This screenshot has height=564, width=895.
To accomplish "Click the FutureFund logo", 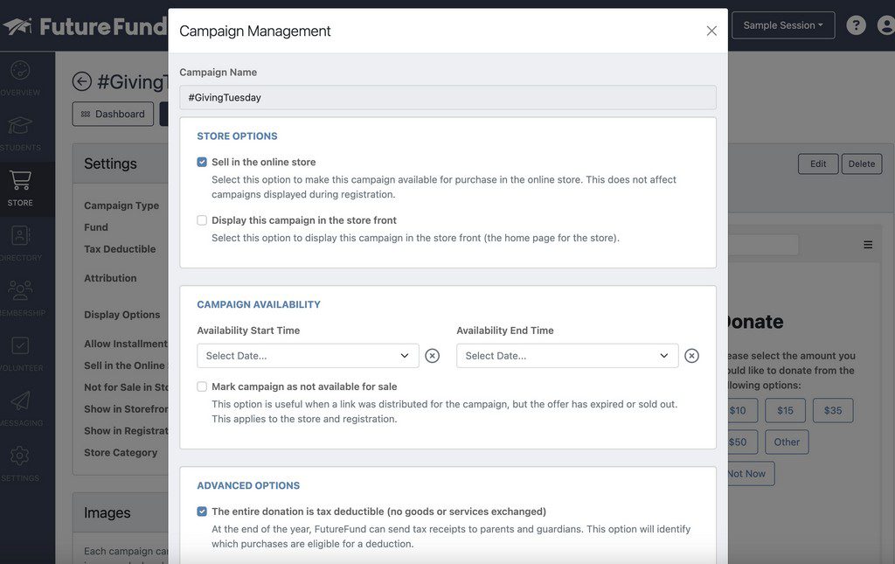I will (x=85, y=26).
